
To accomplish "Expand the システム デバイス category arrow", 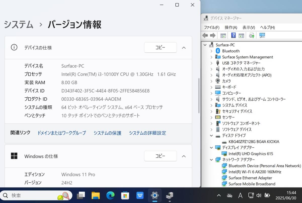I will tap(211, 105).
